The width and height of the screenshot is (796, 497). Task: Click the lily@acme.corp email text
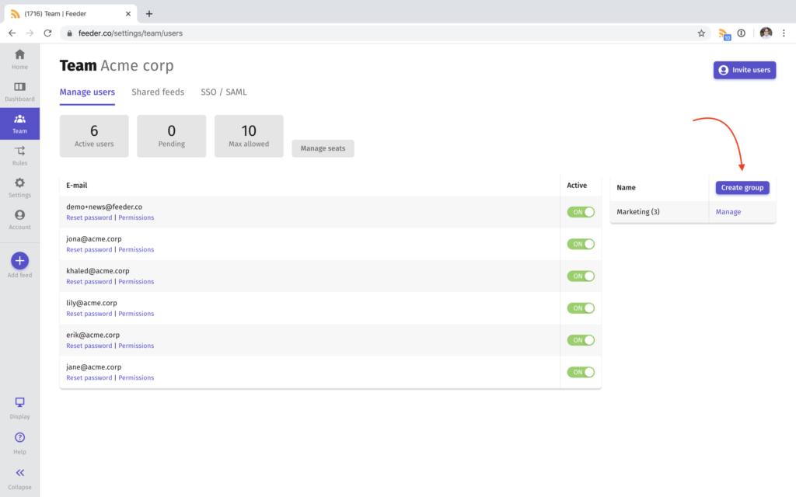coord(92,303)
